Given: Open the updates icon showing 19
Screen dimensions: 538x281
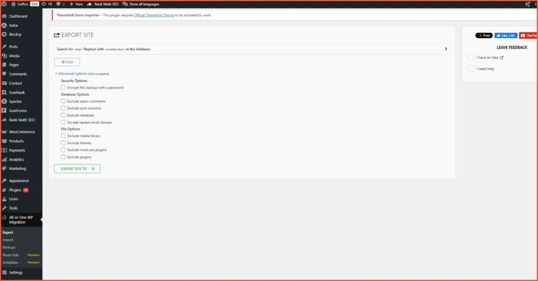Looking at the screenshot, I should pos(44,4).
